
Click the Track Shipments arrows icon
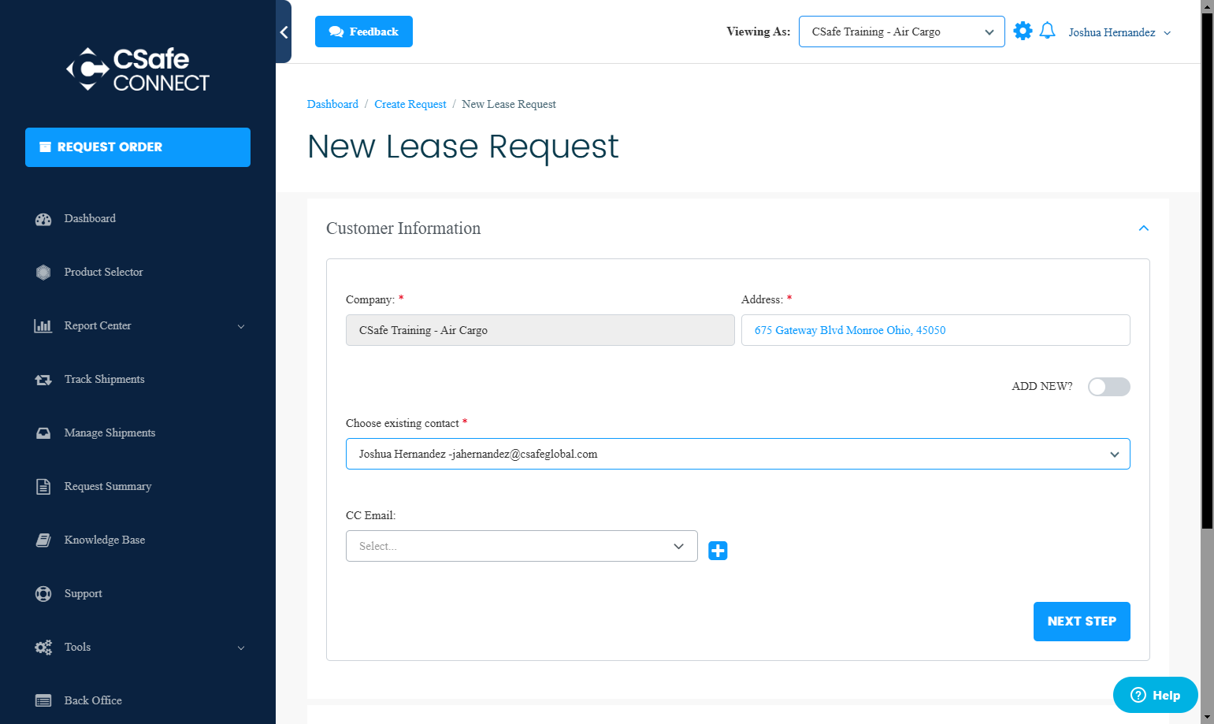click(x=43, y=380)
